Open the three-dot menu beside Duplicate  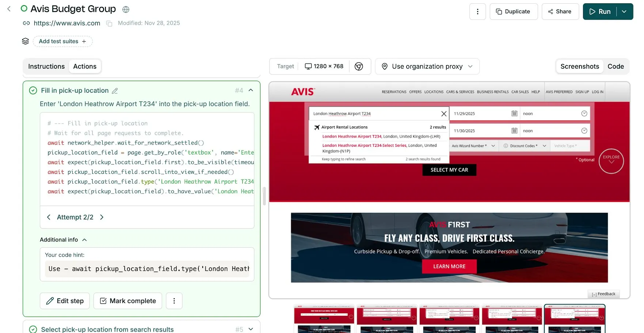pyautogui.click(x=477, y=12)
